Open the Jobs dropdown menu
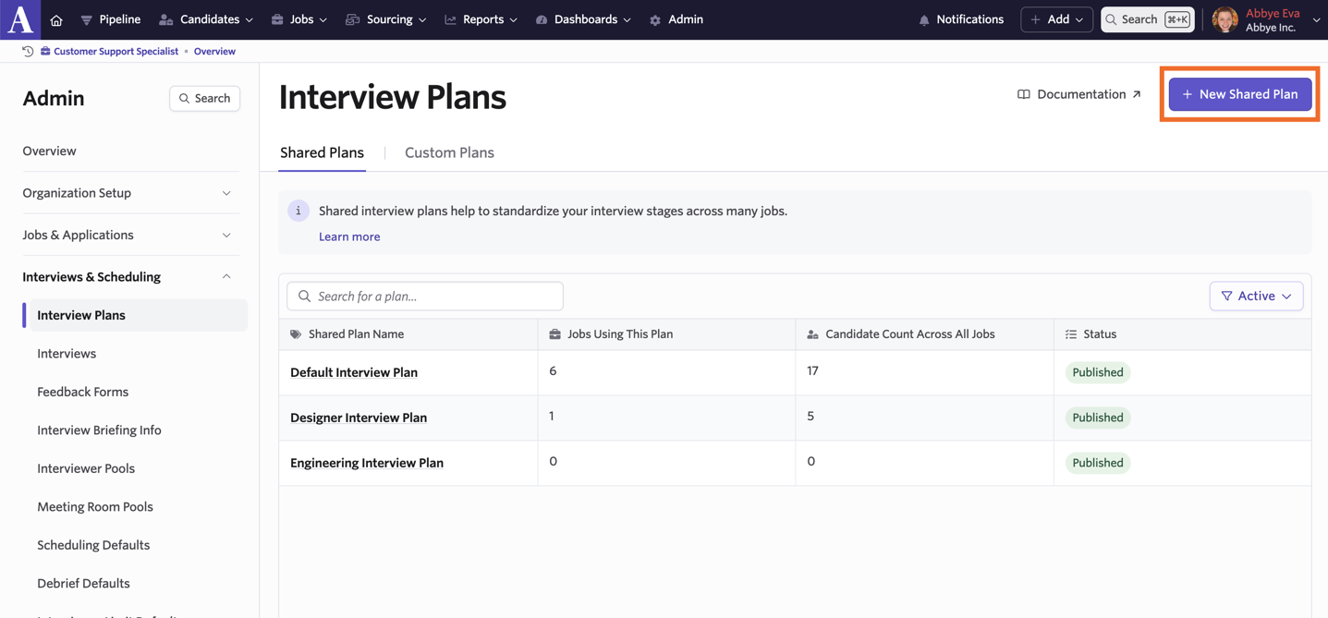The height and width of the screenshot is (618, 1328). (x=299, y=19)
